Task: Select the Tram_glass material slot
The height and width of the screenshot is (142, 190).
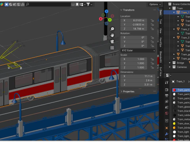Action: [x=181, y=106]
